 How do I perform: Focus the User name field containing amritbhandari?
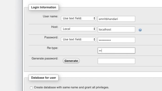pos(116,19)
